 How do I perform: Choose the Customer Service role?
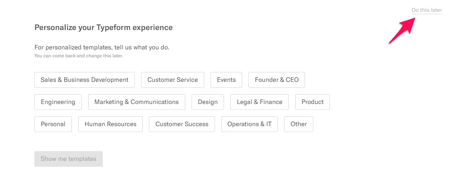(173, 80)
